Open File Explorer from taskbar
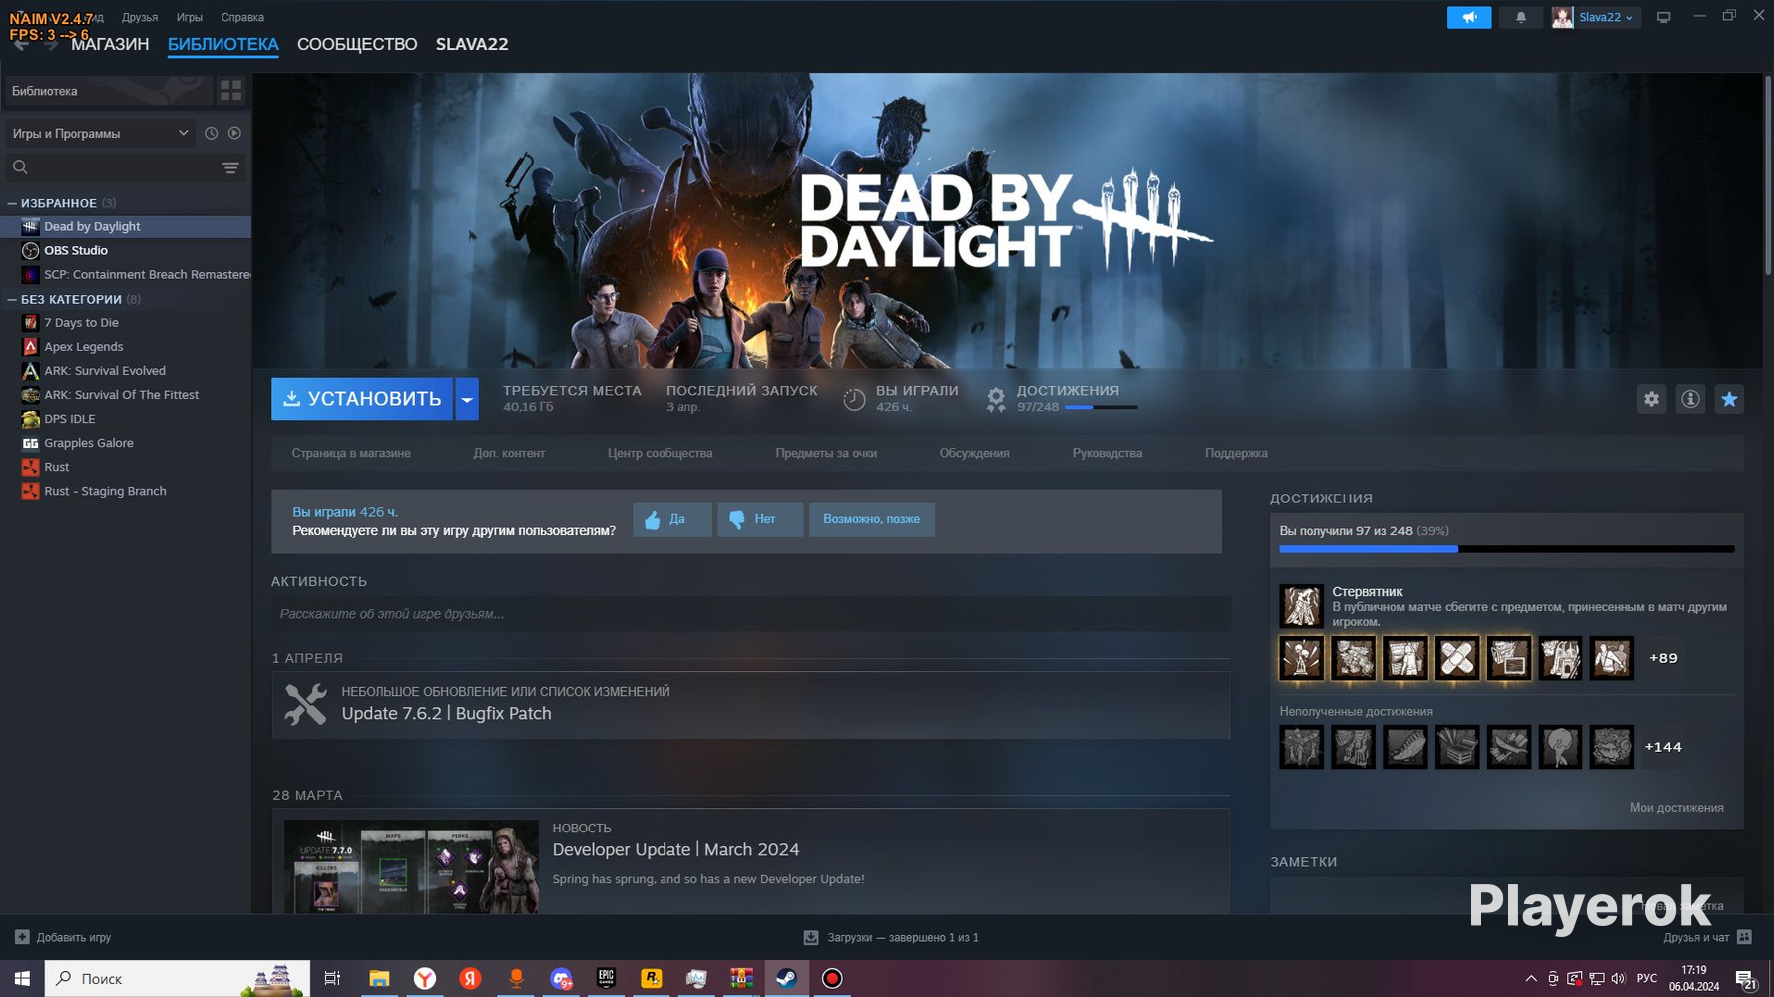Viewport: 1774px width, 997px height. click(x=379, y=979)
